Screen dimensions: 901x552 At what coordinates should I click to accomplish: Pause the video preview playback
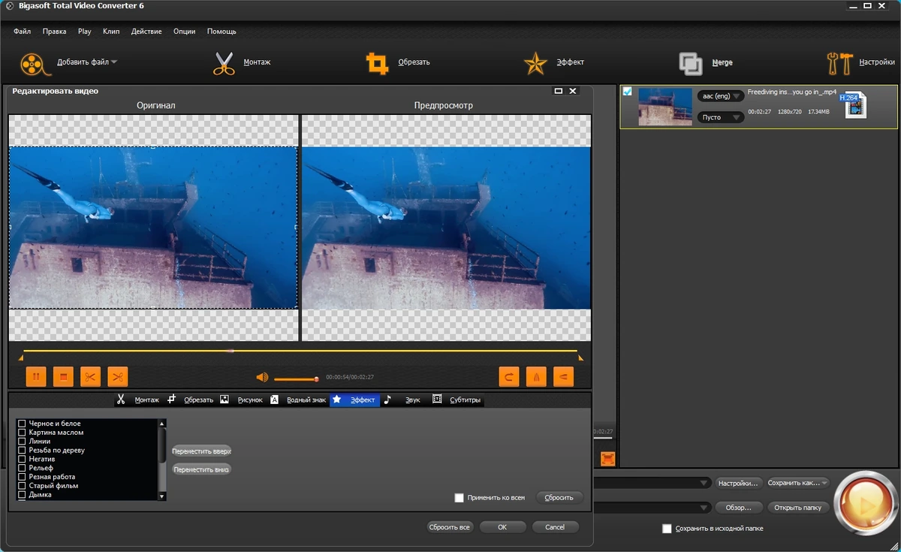36,376
